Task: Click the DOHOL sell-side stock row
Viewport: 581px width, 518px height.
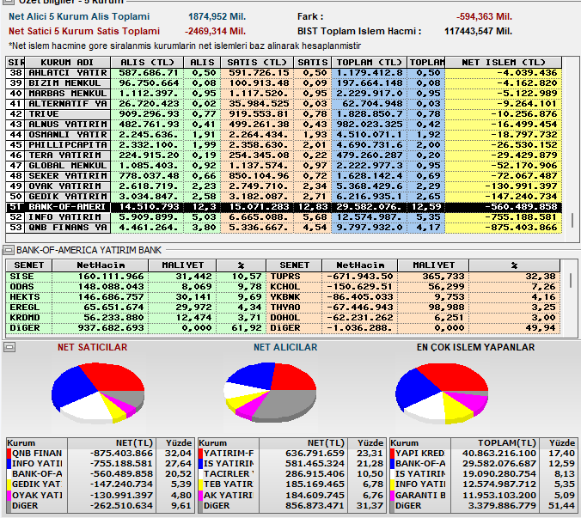Action: point(413,318)
